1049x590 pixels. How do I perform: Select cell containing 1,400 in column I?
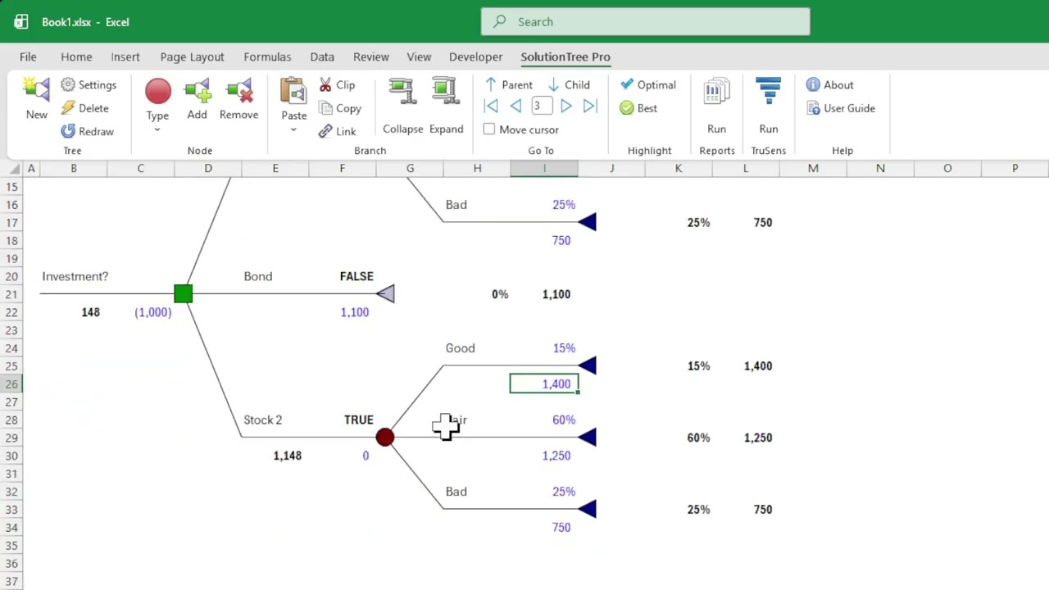(544, 383)
